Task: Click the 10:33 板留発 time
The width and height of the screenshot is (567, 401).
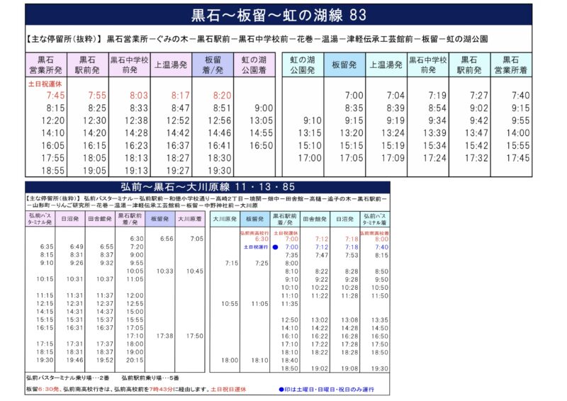Action: coord(165,271)
